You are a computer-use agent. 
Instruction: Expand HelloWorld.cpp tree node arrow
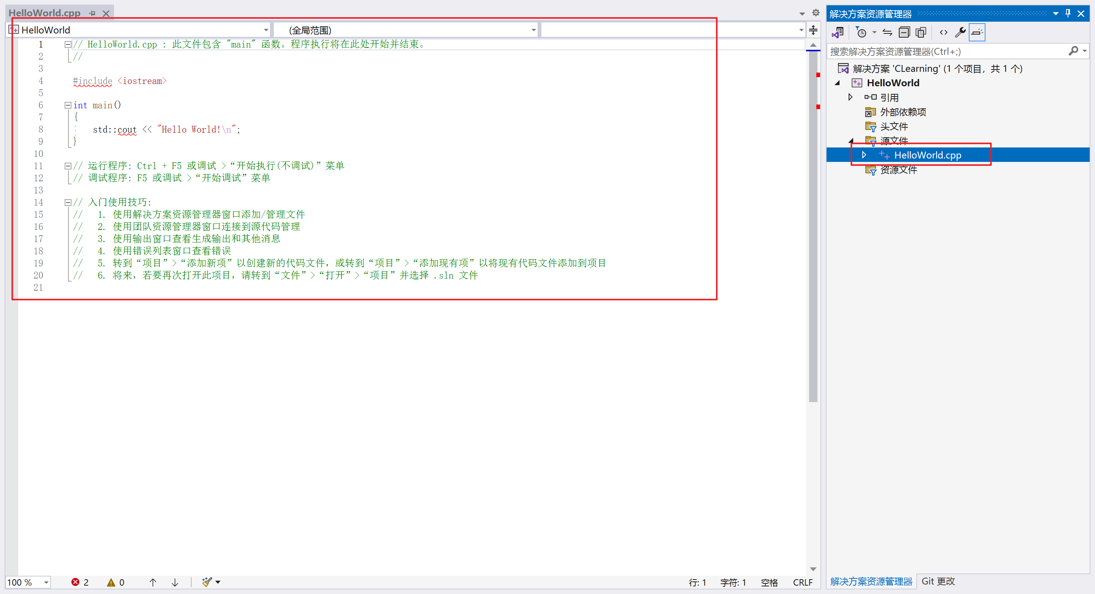tap(864, 155)
